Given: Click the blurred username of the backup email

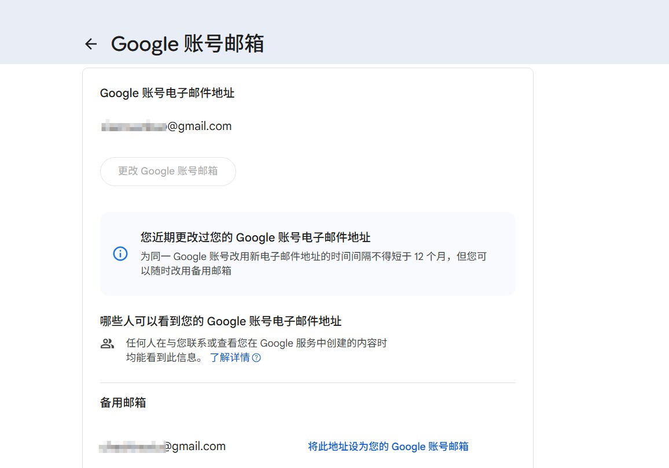Looking at the screenshot, I should tap(131, 446).
